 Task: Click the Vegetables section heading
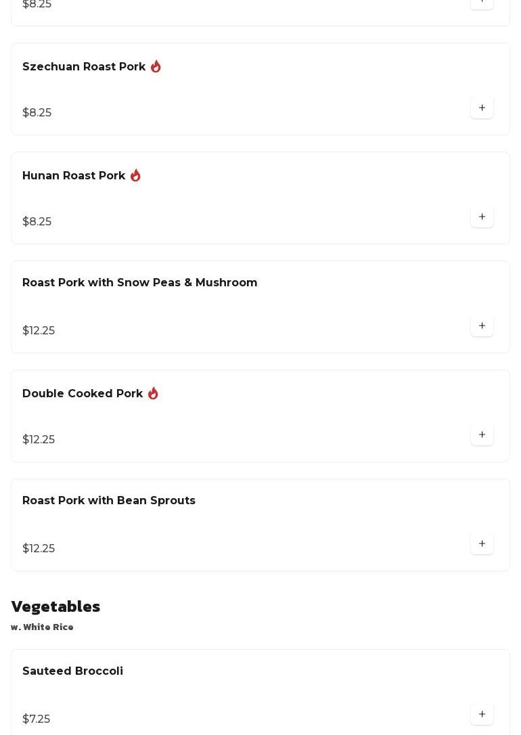tap(55, 606)
